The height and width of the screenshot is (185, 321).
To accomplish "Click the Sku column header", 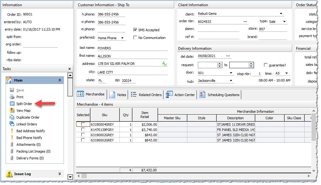I will [x=105, y=115].
